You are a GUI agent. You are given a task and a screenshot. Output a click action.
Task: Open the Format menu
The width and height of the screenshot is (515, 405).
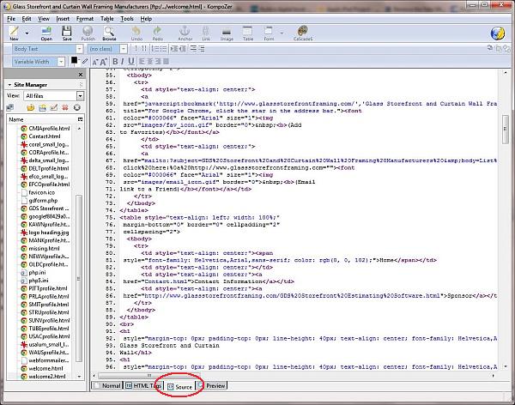[x=85, y=19]
